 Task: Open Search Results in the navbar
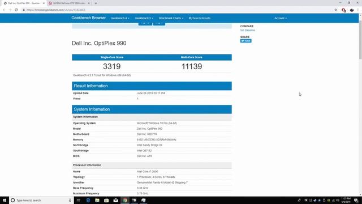[x=200, y=18]
